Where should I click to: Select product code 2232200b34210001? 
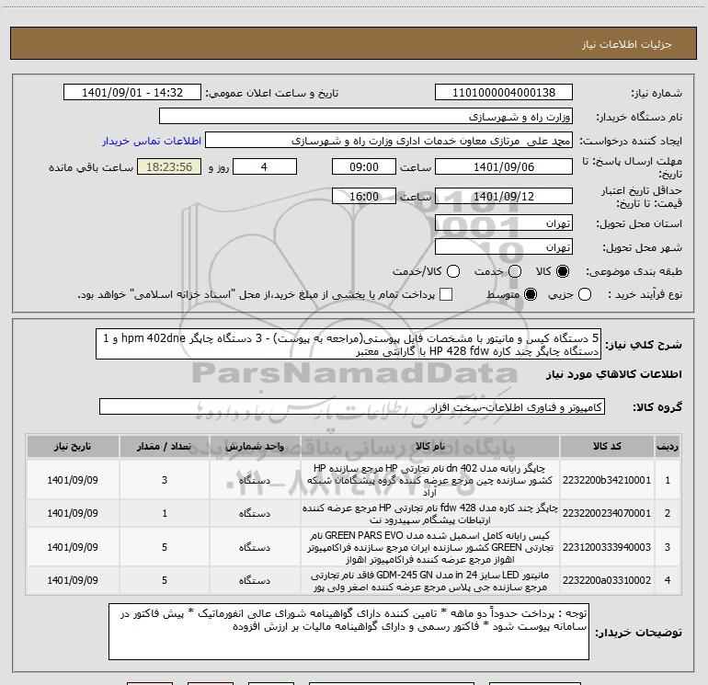(607, 480)
